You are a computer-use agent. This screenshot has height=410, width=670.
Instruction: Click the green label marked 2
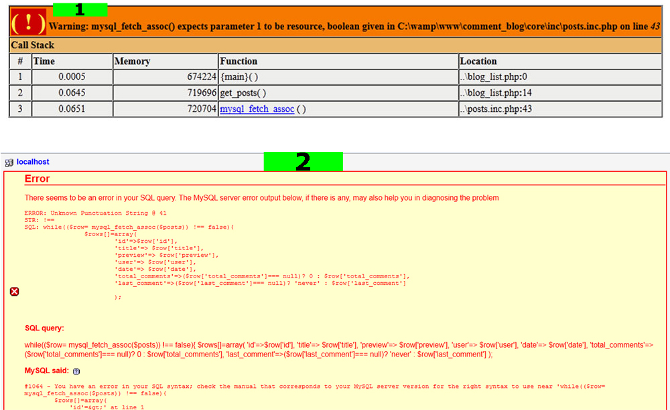303,161
